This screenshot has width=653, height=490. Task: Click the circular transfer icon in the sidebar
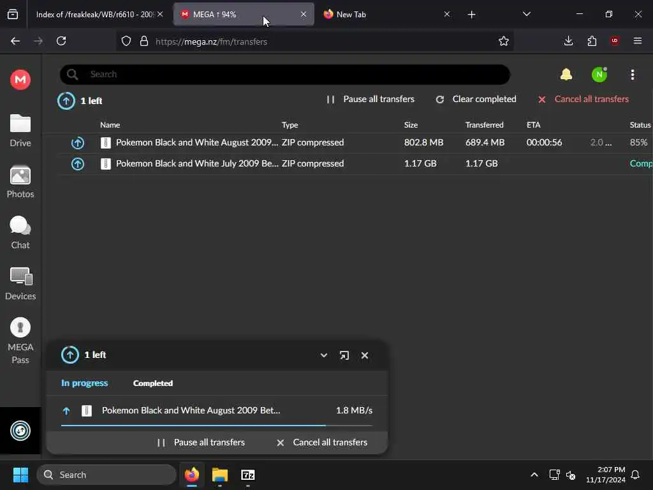pyautogui.click(x=20, y=431)
